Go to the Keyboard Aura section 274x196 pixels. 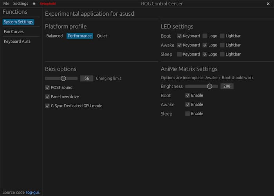[17, 42]
